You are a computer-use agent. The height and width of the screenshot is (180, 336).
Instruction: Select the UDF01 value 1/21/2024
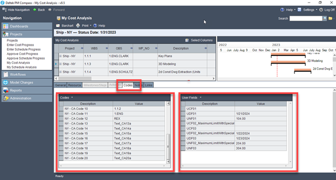click(x=261, y=114)
